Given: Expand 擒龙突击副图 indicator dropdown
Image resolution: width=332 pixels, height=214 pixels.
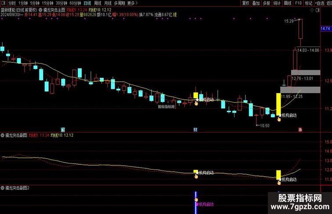Looking at the screenshot, I should 3,135.
